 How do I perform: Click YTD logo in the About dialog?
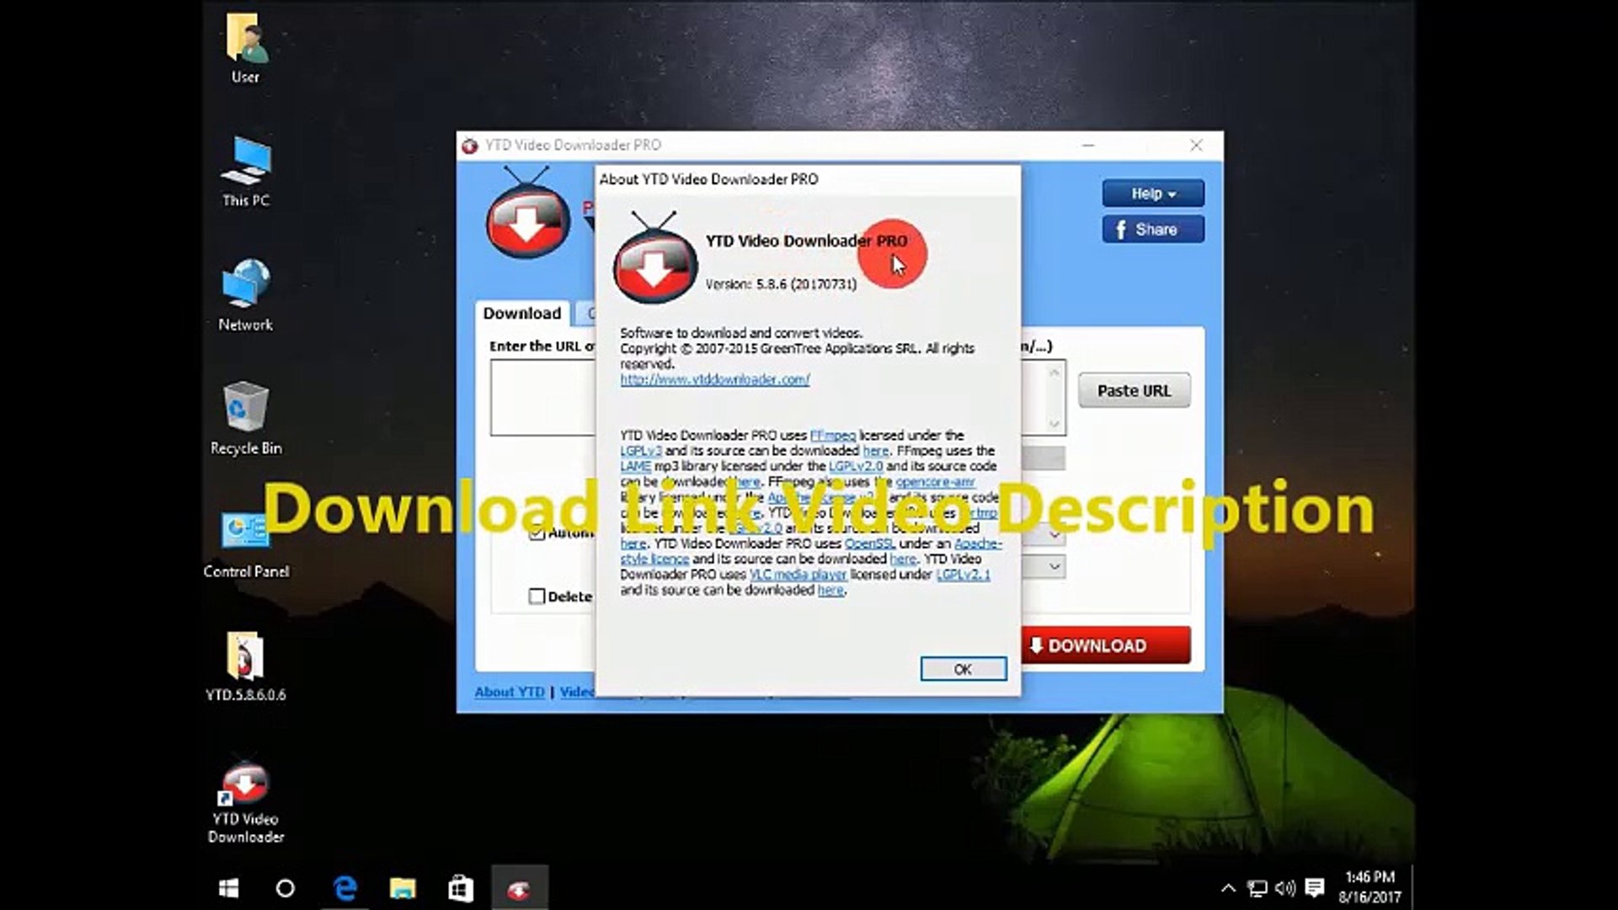tap(655, 259)
